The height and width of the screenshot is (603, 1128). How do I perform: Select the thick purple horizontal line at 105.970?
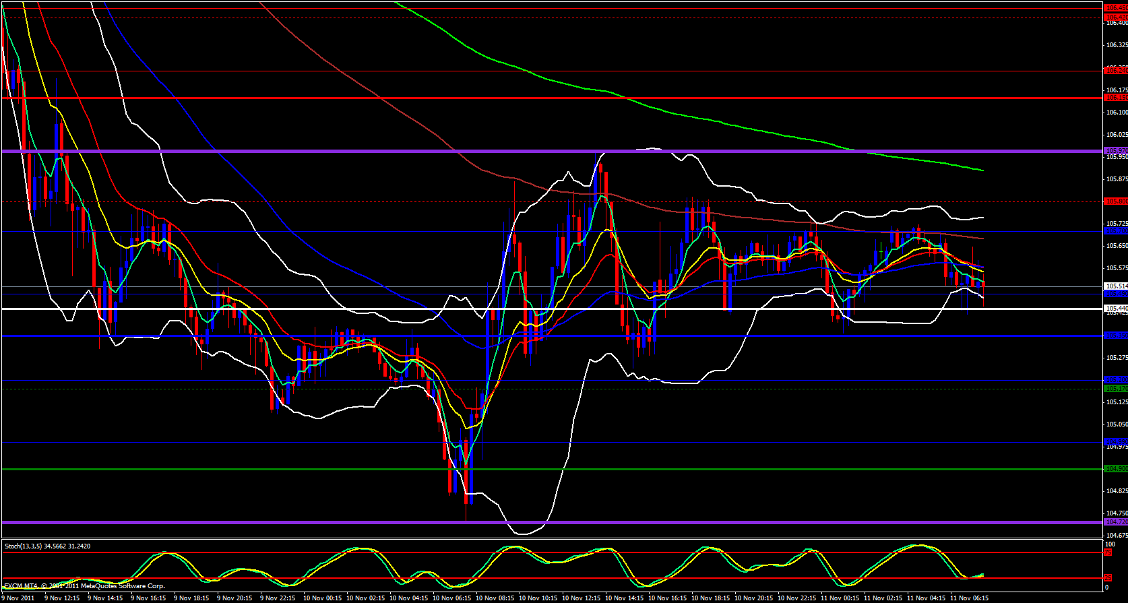tap(551, 151)
